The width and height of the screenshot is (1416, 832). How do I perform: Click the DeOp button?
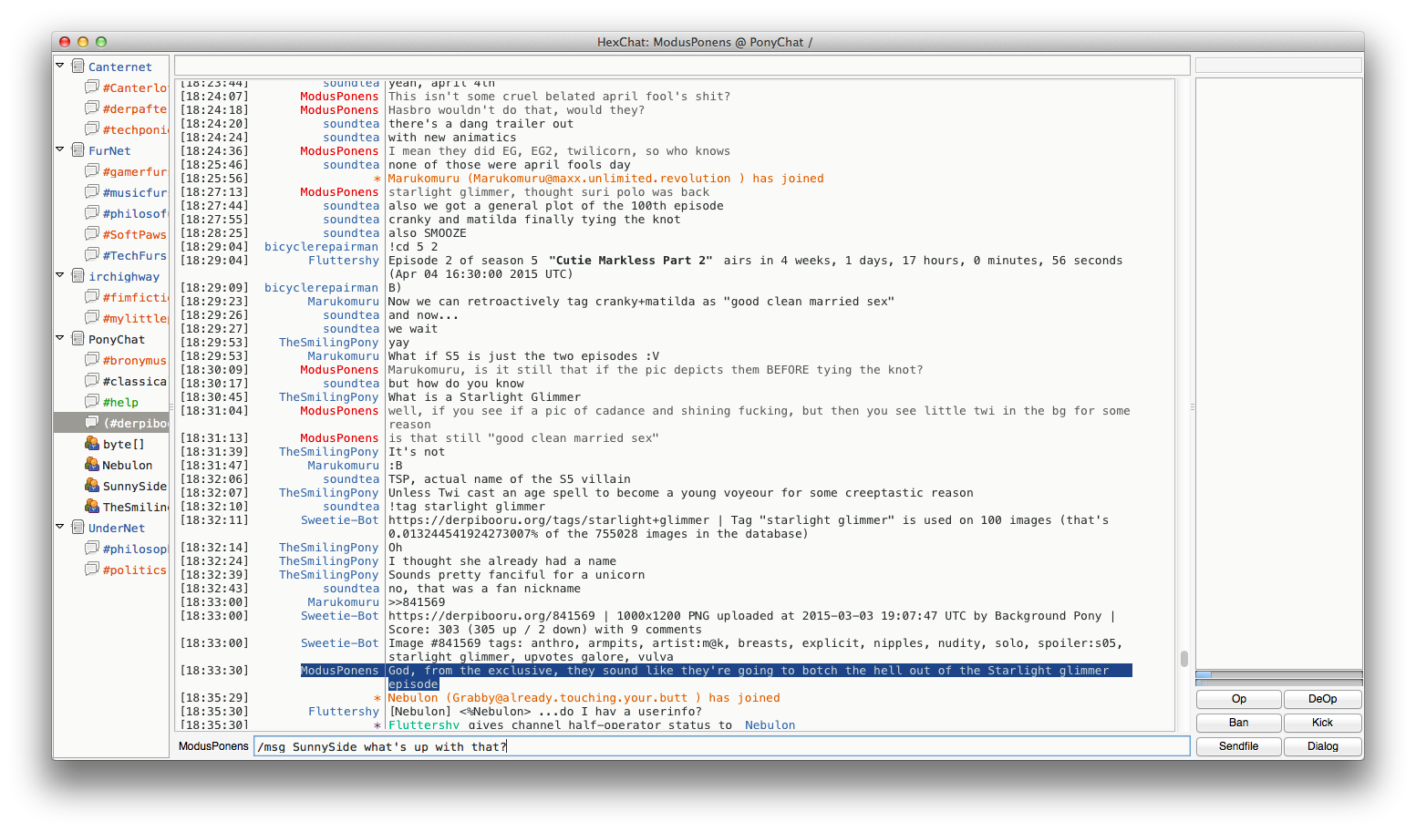(1323, 699)
